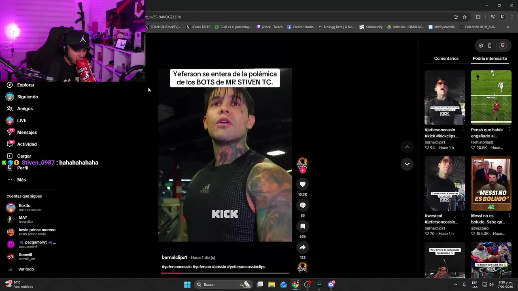This screenshot has width=518, height=291.
Task: Open Discord from the taskbar
Action: tap(331, 285)
